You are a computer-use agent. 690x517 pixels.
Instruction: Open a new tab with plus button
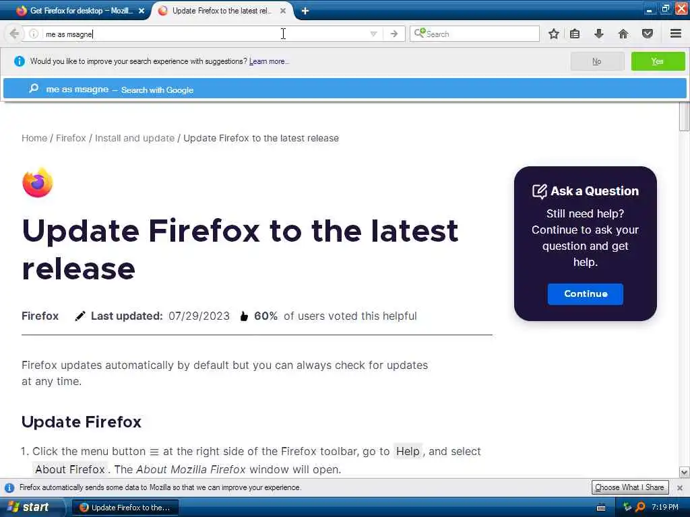(x=305, y=11)
